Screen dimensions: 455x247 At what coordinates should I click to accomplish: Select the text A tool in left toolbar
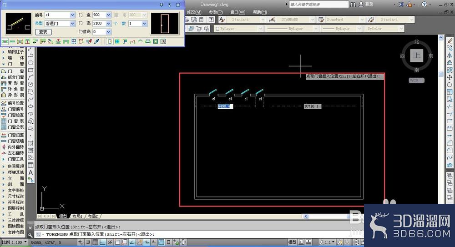coord(30,173)
